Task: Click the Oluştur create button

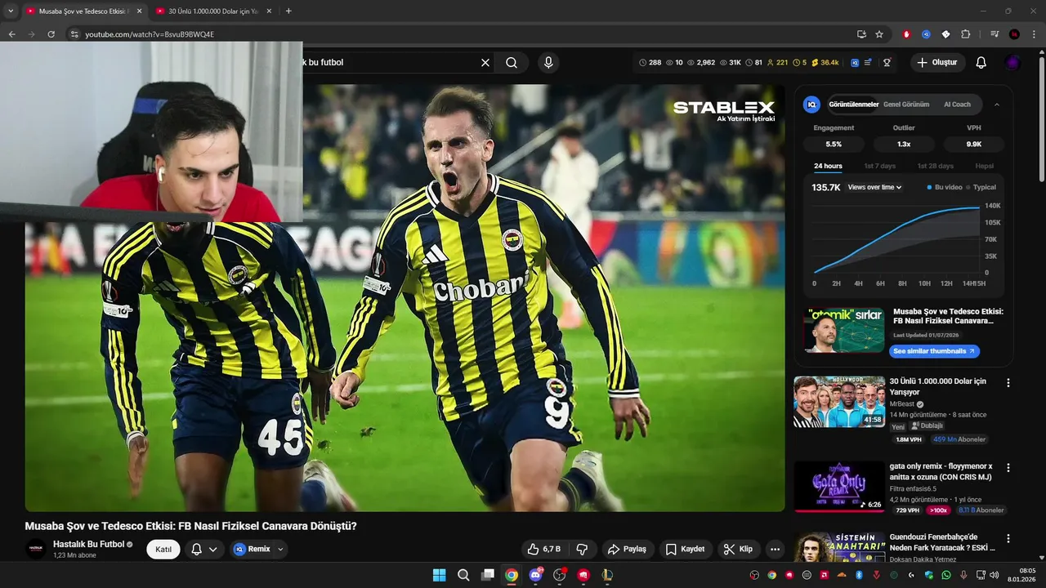Action: point(937,62)
